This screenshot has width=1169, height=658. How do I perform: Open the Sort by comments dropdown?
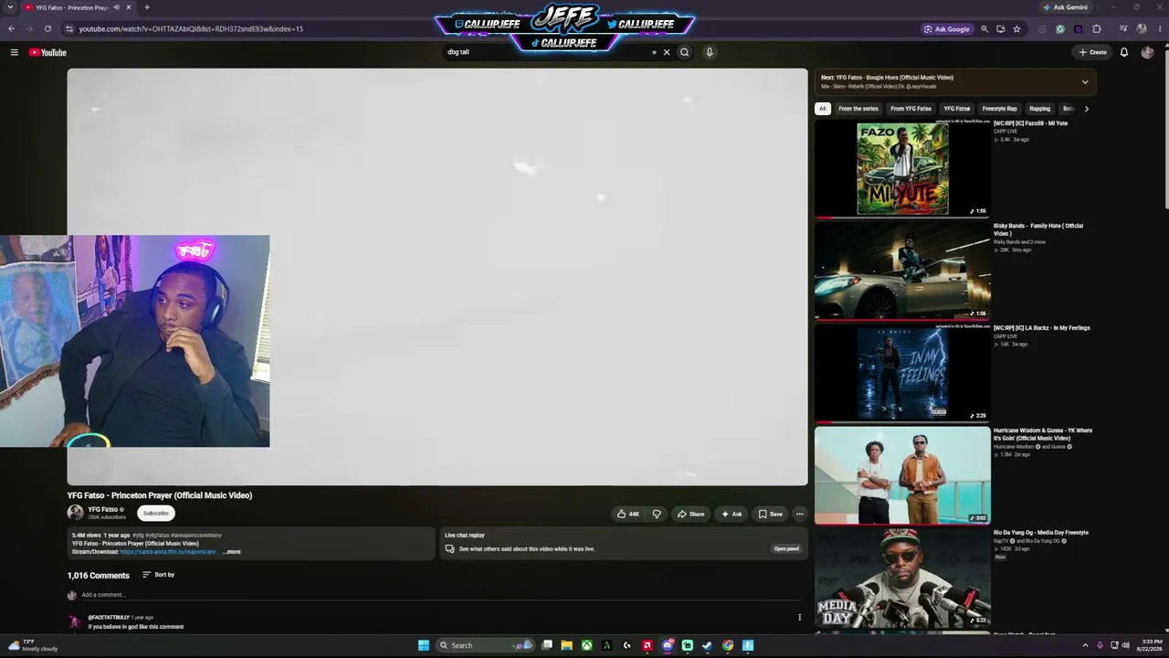(158, 575)
